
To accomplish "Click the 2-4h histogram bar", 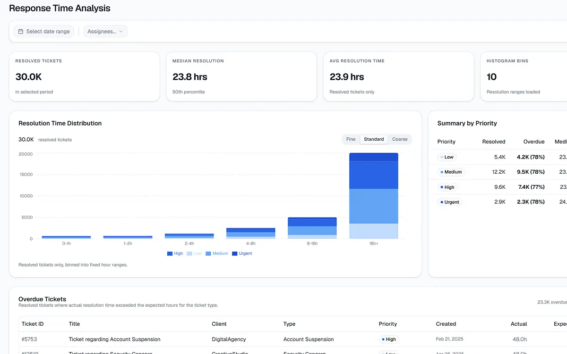I will (x=189, y=236).
